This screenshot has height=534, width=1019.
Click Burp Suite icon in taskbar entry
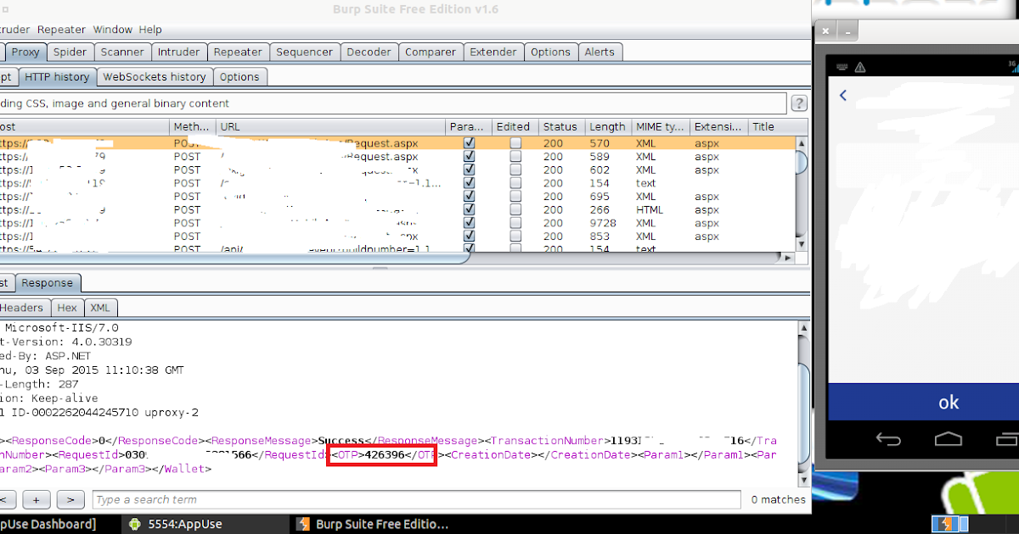(x=302, y=524)
